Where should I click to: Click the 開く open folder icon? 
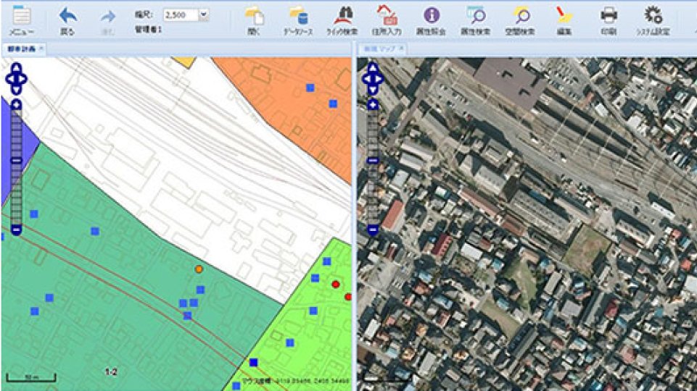click(254, 17)
